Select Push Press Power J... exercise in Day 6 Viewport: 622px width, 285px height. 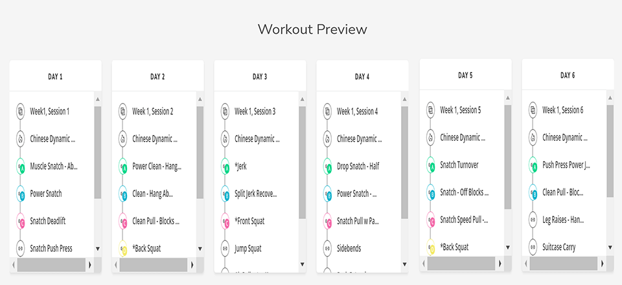[x=566, y=165]
